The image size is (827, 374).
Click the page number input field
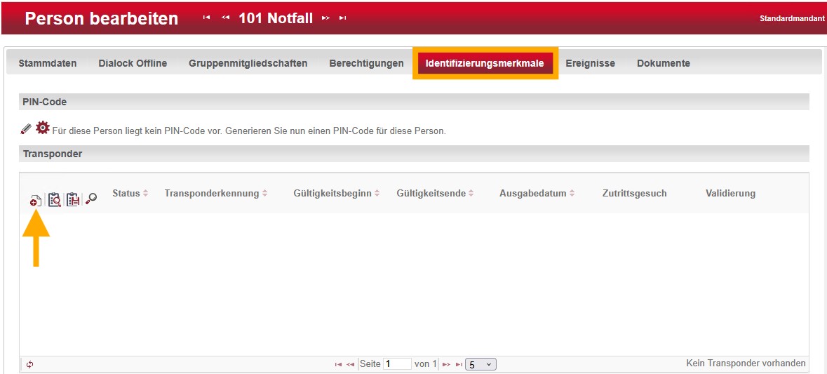tap(397, 364)
